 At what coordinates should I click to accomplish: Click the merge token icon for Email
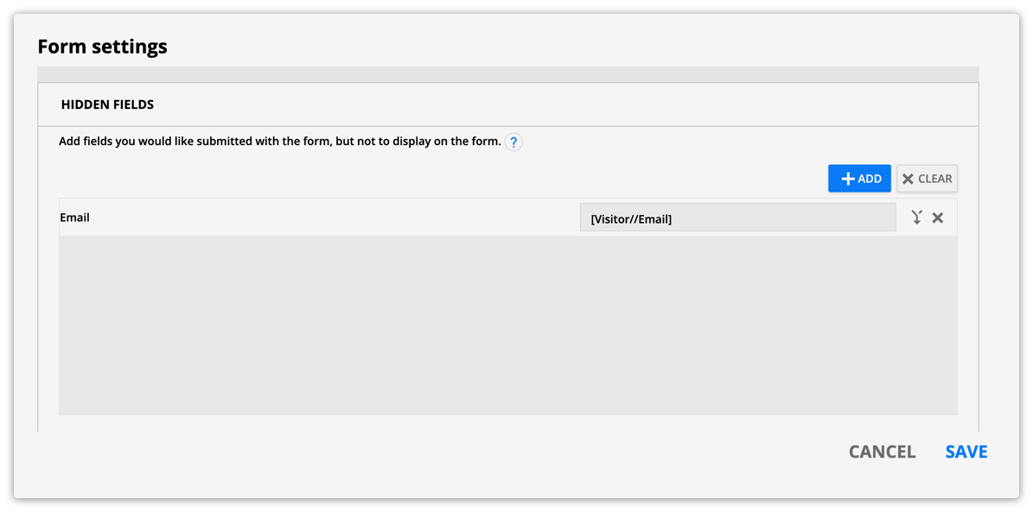tap(916, 218)
